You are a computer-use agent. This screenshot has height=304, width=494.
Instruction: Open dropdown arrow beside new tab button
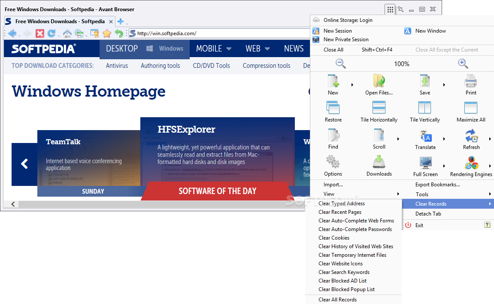[127, 24]
